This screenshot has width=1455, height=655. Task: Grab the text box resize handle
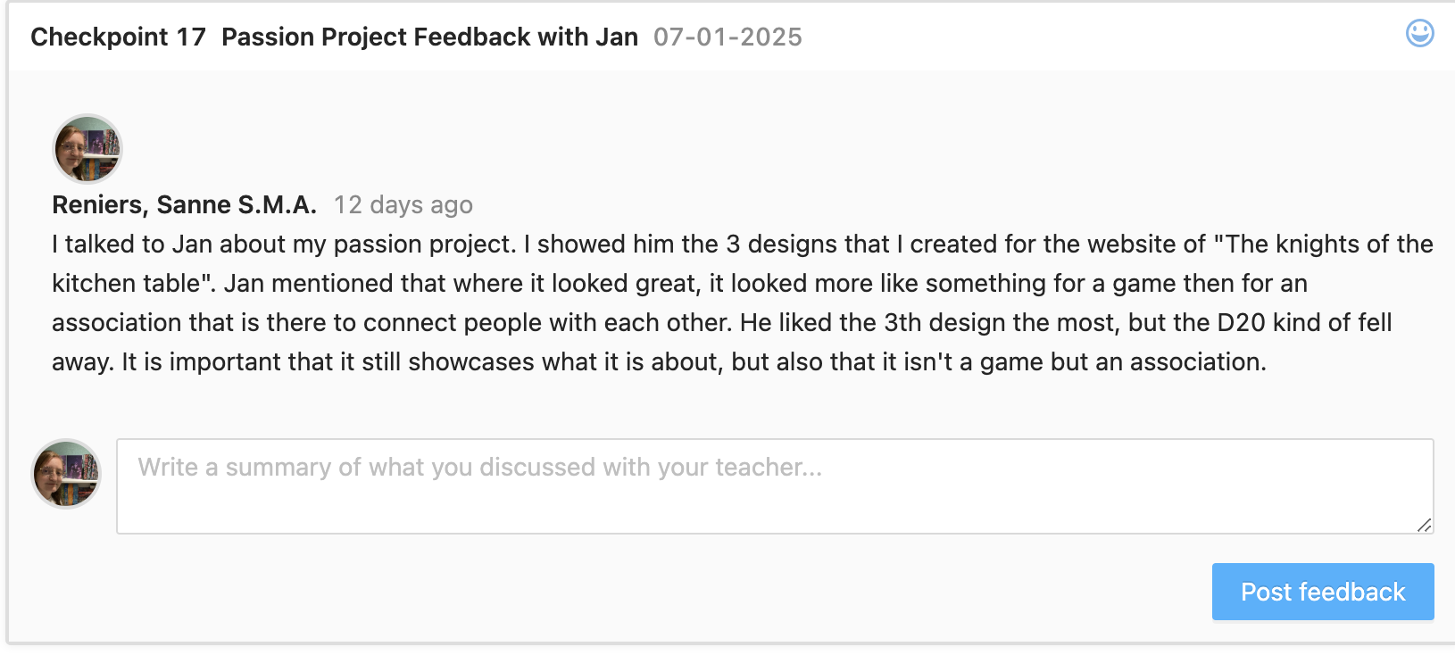[x=1424, y=525]
